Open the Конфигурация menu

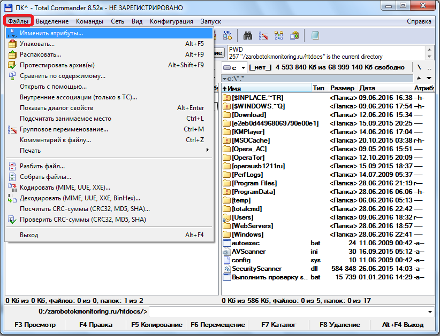171,21
